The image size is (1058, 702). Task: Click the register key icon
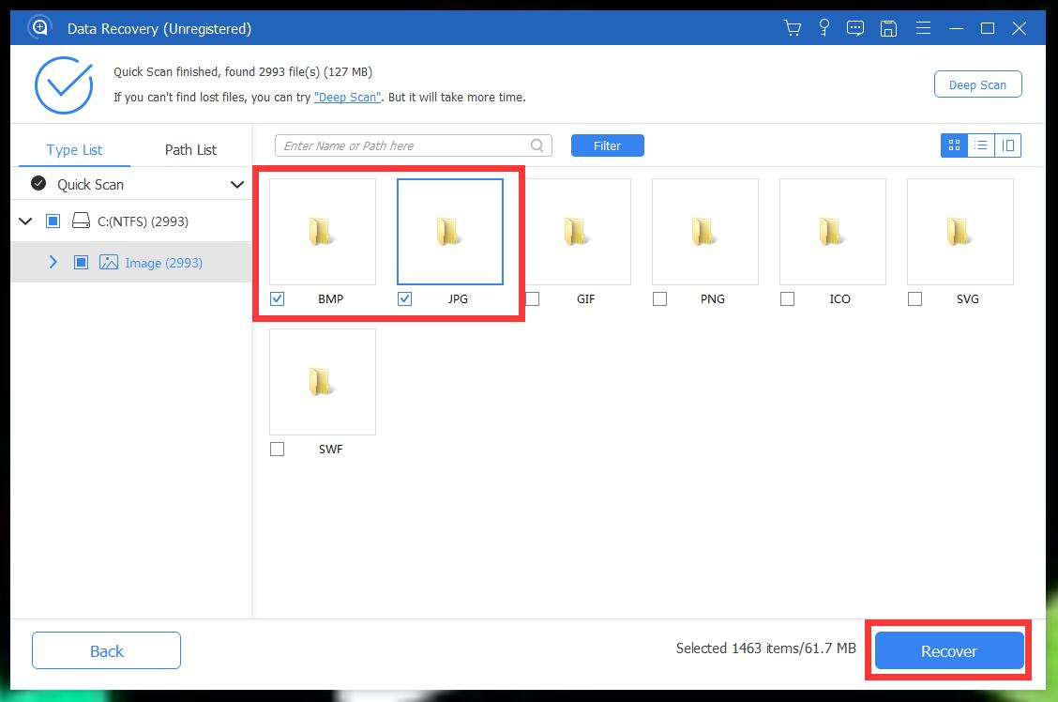pos(824,28)
